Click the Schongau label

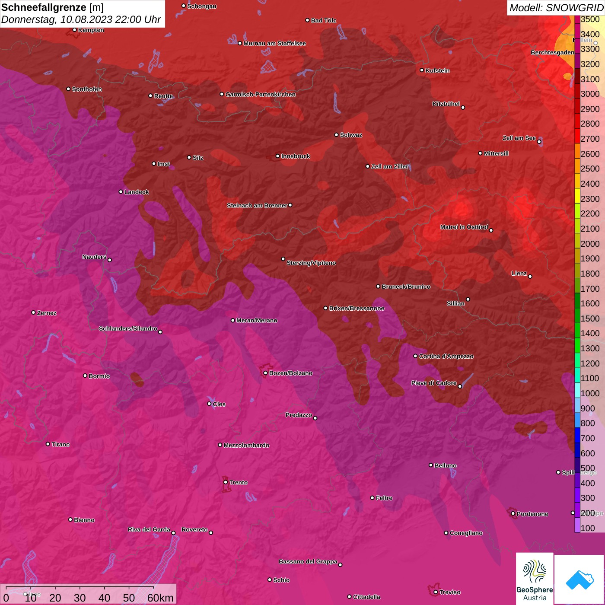click(201, 6)
